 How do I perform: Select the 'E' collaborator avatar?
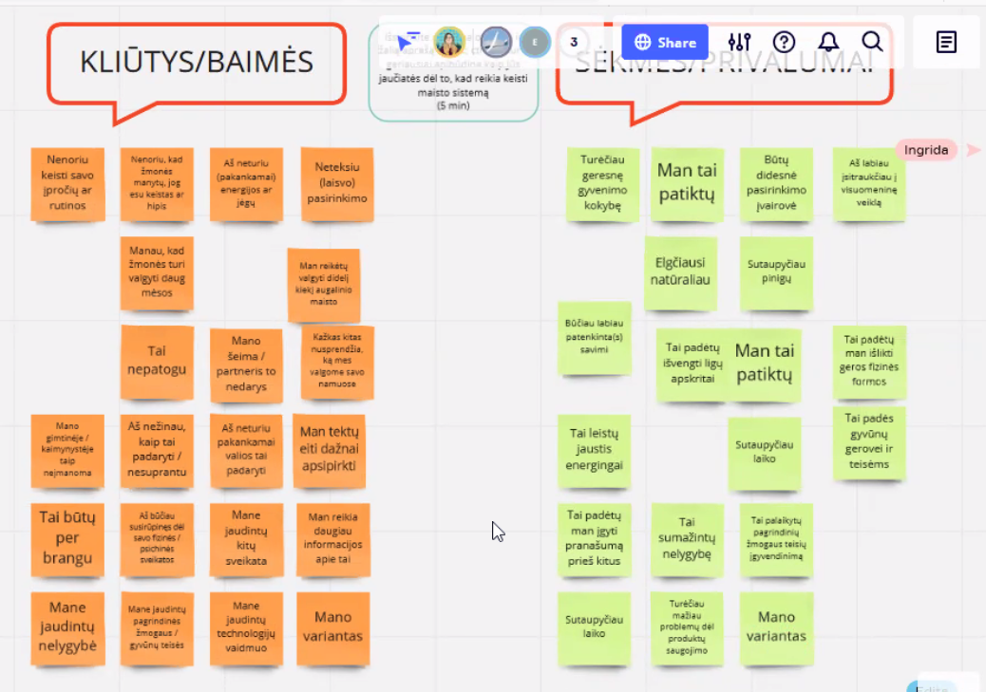pos(535,42)
